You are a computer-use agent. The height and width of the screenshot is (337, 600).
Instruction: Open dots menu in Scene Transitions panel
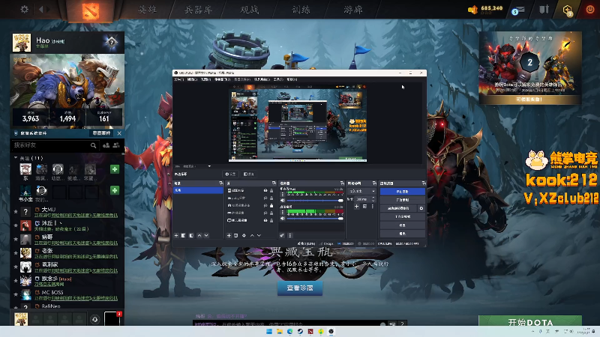(372, 207)
